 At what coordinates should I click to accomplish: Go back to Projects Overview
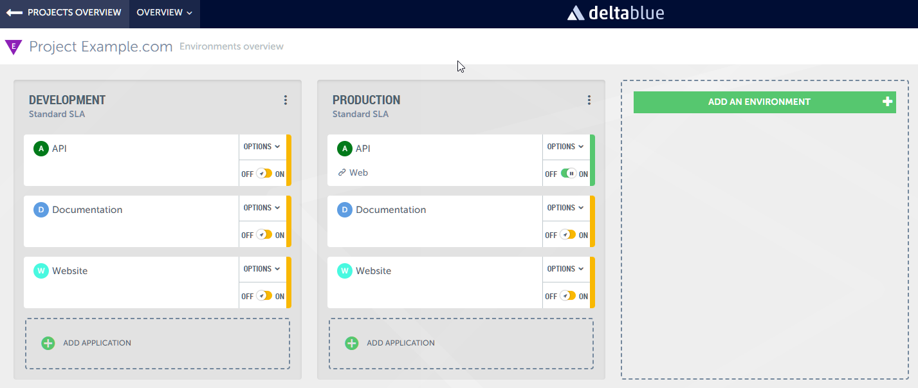(64, 13)
